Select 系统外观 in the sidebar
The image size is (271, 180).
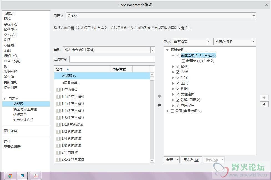point(11,24)
